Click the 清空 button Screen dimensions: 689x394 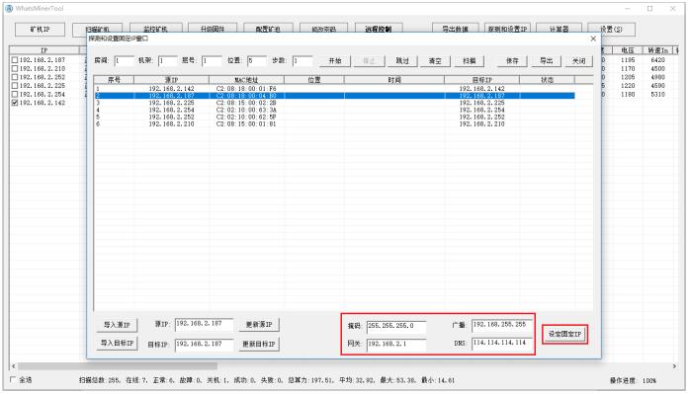coord(435,61)
